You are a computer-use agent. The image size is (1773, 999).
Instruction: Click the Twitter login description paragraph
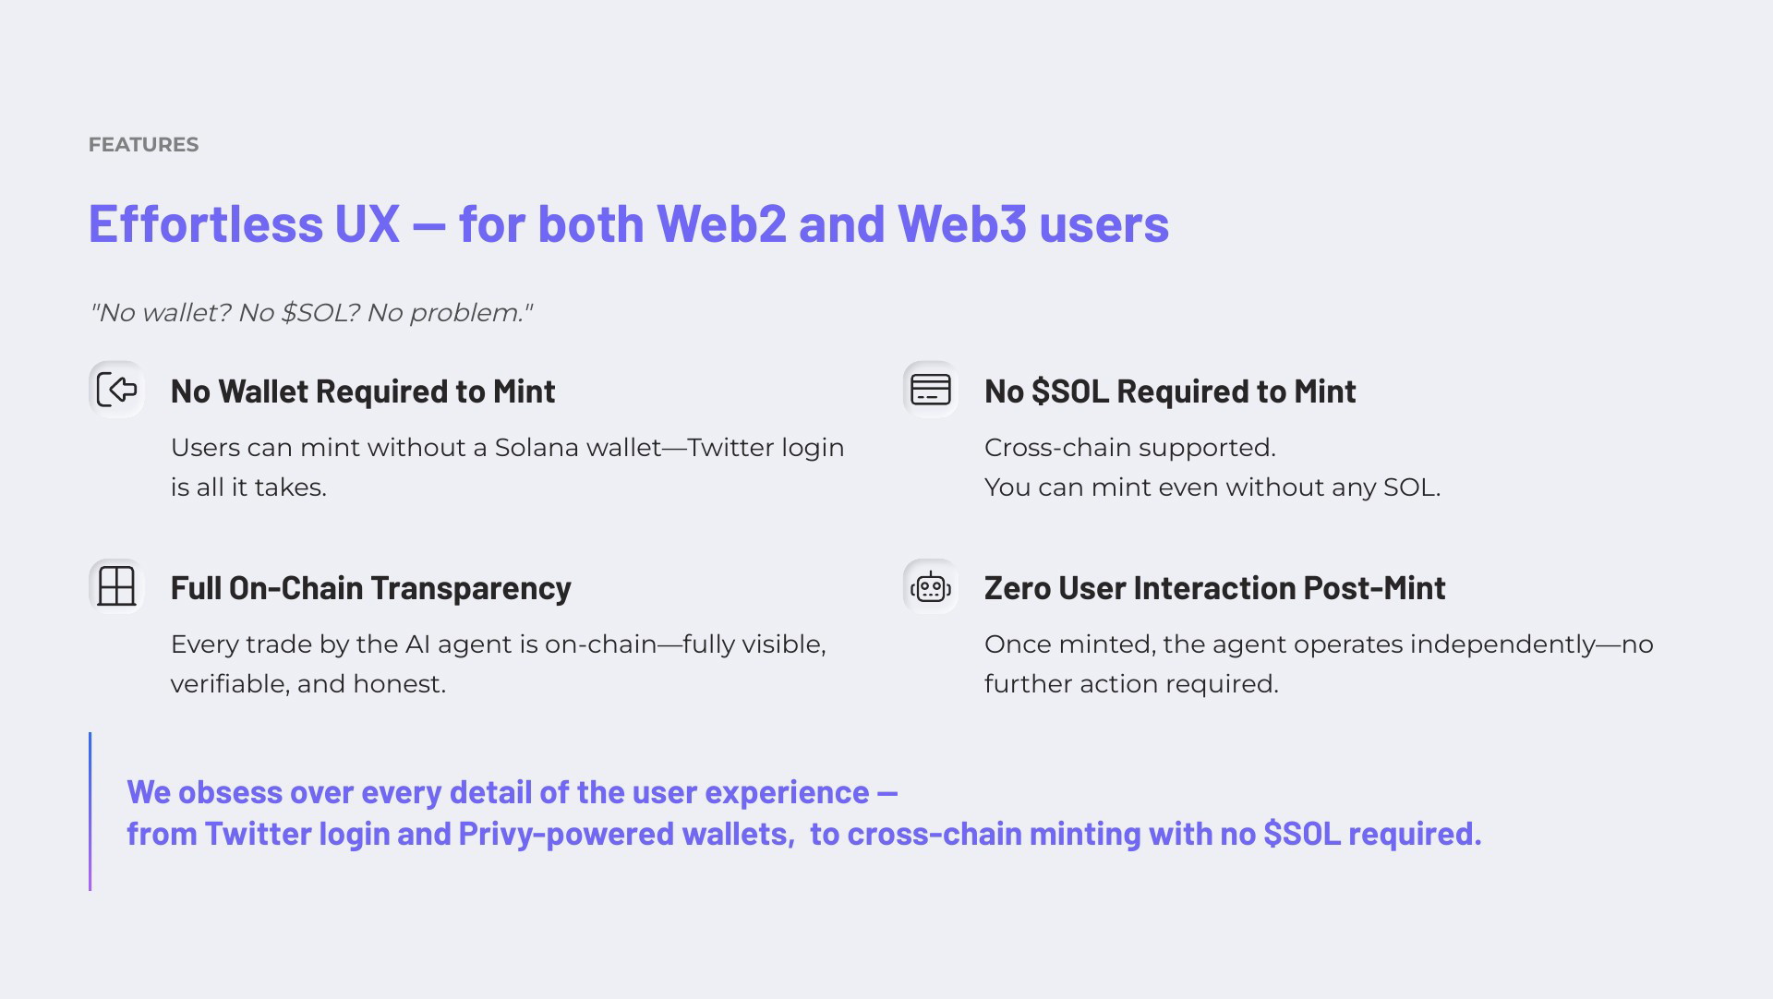coord(507,467)
